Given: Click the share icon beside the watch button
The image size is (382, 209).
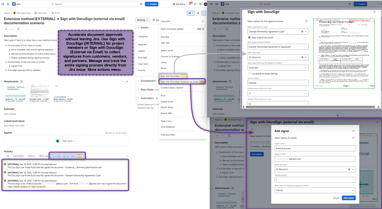Looking at the screenshot, I should pyautogui.click(x=198, y=13).
